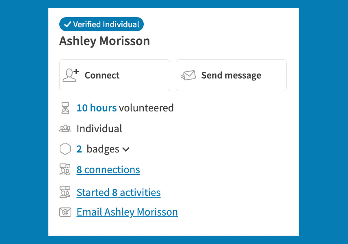Collapse the badges dropdown arrow
Screen dimensions: 348x244
point(126,149)
